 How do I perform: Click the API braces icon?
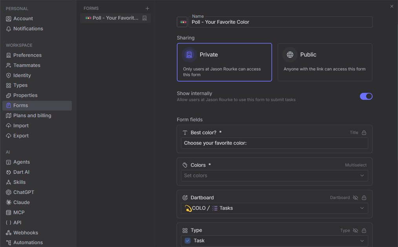click(9, 223)
